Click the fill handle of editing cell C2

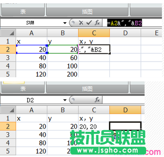coord(110,53)
